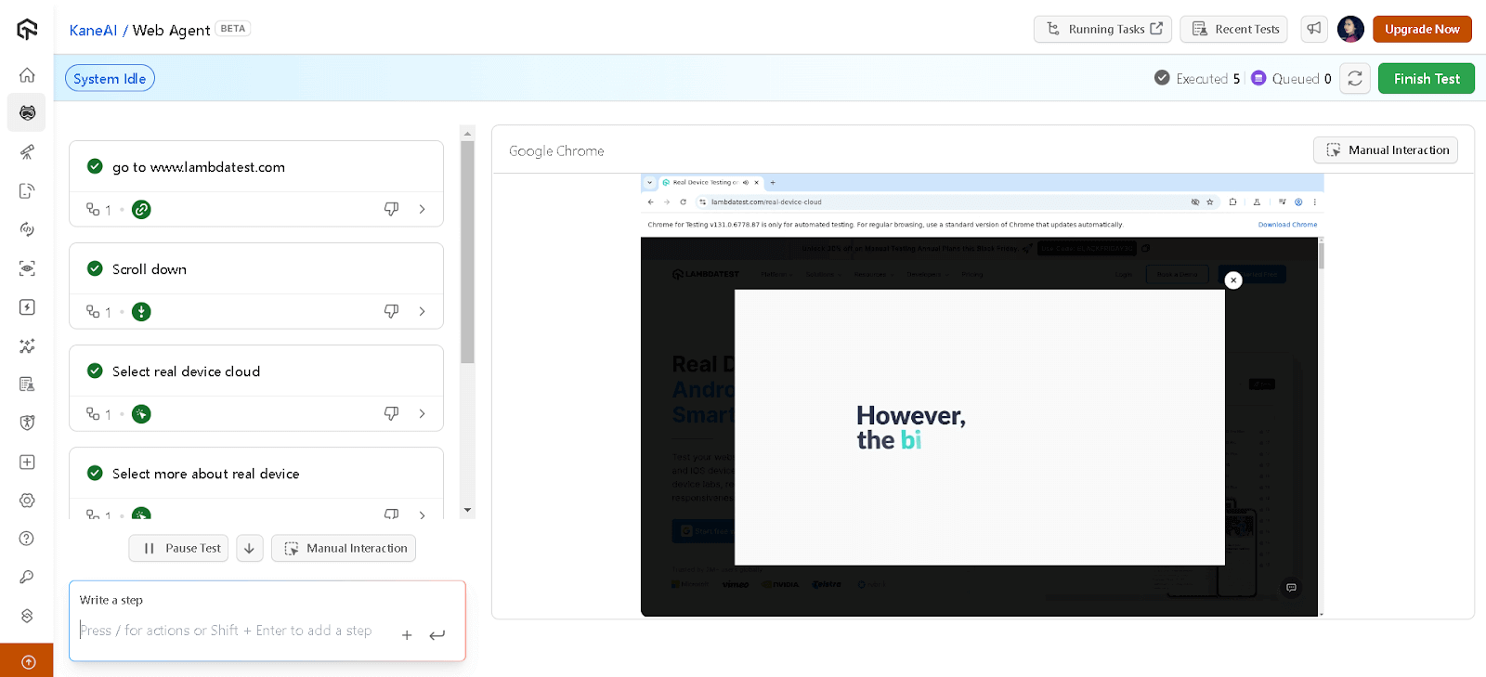Thumbs down the 'Scroll down' step
This screenshot has height=677, width=1486.
(391, 312)
